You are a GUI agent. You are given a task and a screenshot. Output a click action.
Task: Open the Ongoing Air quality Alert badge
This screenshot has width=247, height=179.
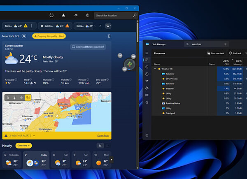(49, 36)
